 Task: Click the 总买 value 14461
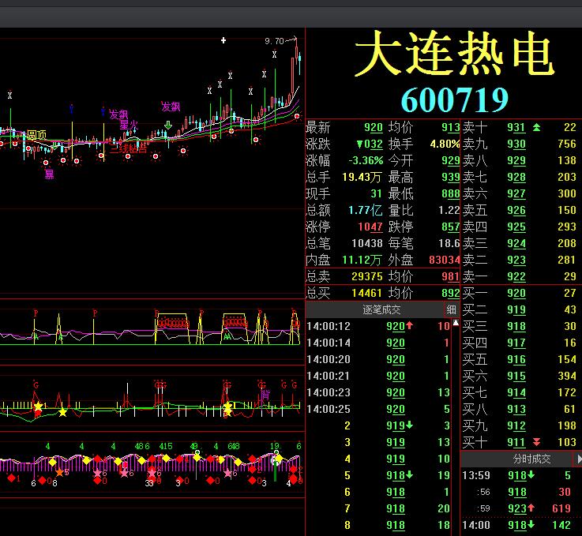366,293
